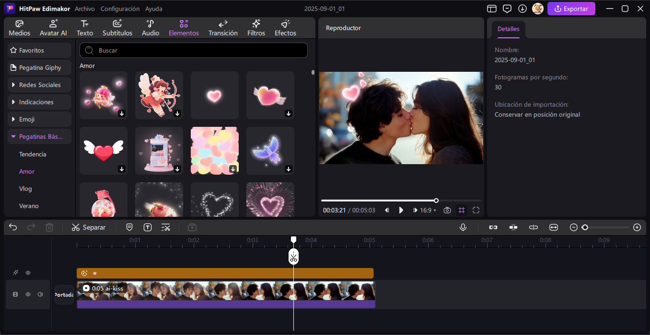Screen dimensions: 650x335
Task: Open the Medios panel
Action: tap(19, 27)
